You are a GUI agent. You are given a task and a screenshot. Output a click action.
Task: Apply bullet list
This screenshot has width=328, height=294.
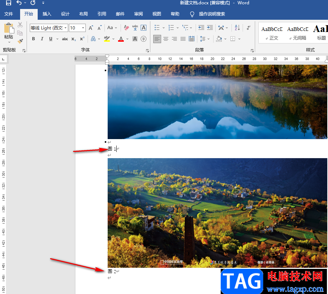coord(157,28)
